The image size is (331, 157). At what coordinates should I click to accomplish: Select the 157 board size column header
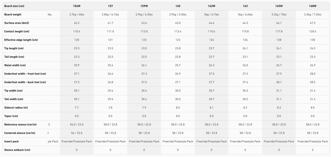[110, 6]
